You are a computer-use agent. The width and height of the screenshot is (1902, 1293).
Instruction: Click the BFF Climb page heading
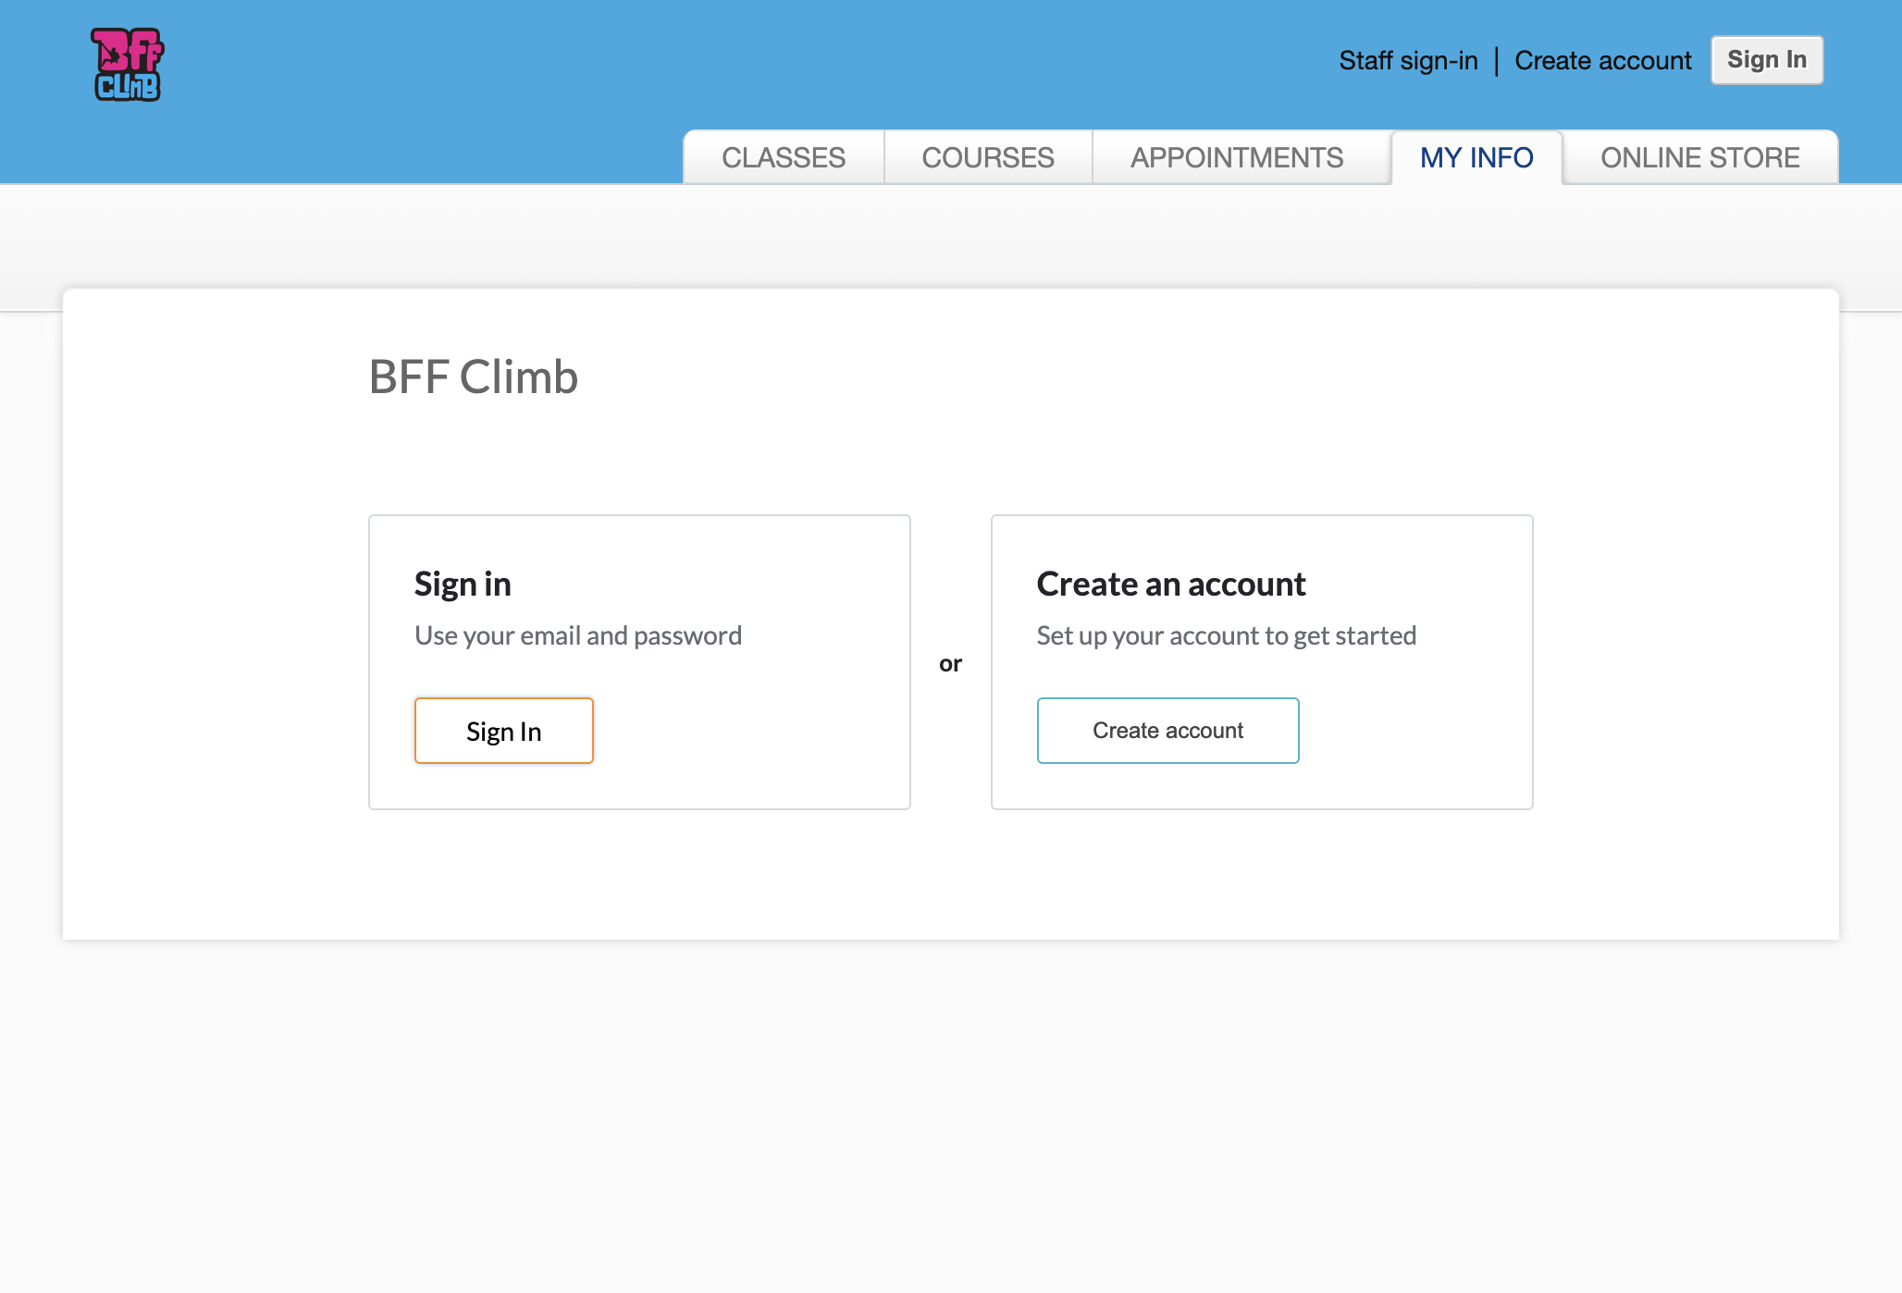[x=474, y=376]
